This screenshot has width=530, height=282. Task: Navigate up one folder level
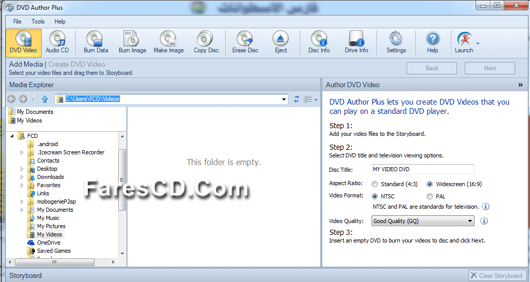tap(45, 99)
